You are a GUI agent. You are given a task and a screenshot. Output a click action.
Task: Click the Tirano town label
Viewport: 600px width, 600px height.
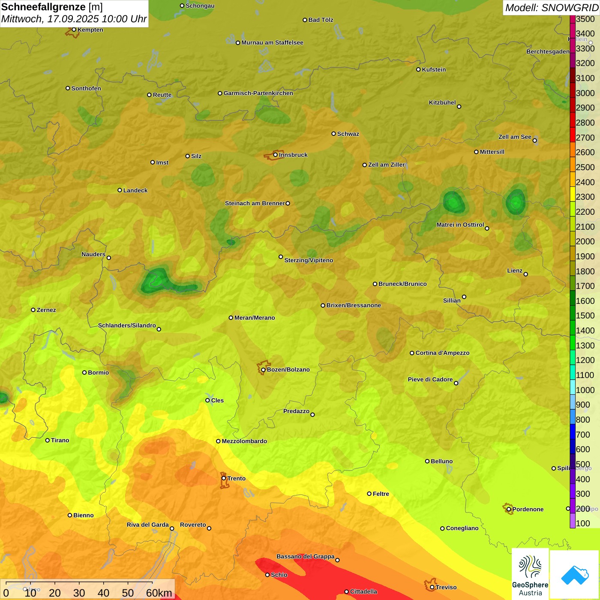(x=60, y=440)
